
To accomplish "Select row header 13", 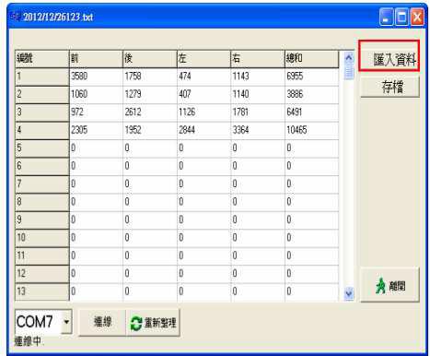I will coord(42,291).
